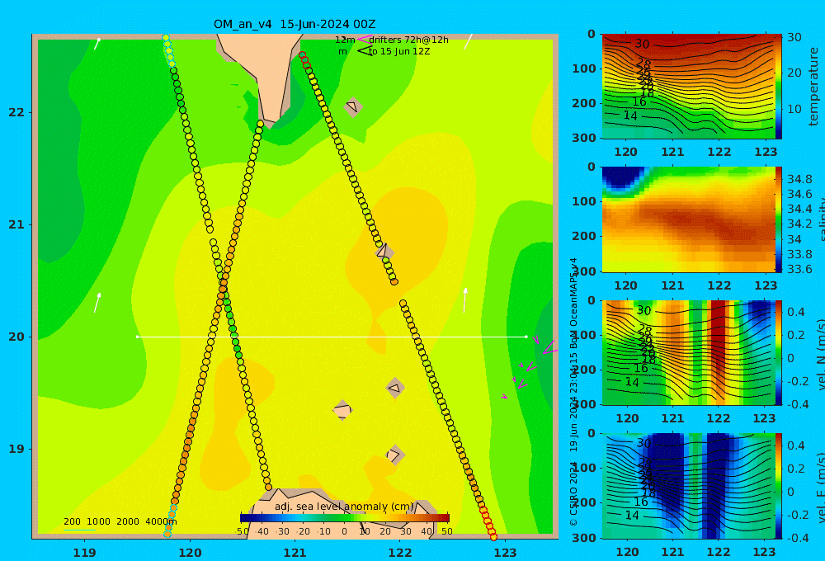Viewport: 825px width, 561px height.
Task: Click the black outlined arrow symbol in the legend
Action: point(365,50)
